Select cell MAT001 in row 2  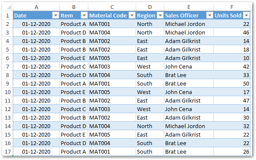pos(112,24)
